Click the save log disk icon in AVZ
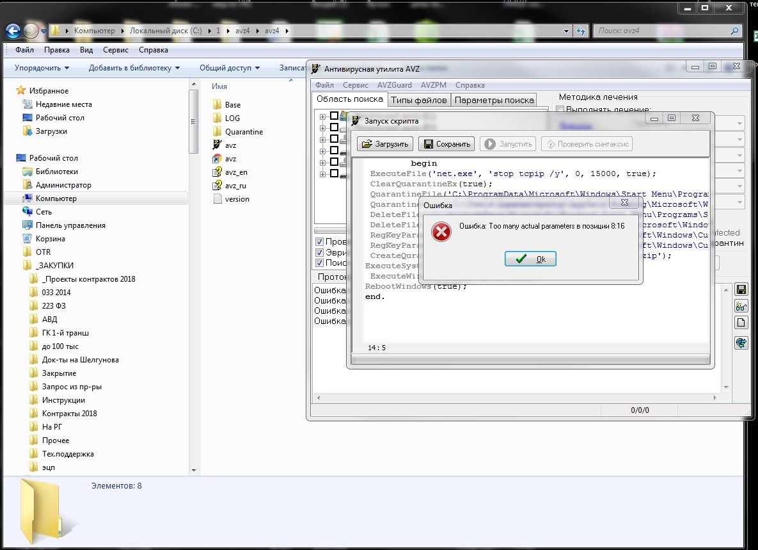This screenshot has height=550, width=758. (741, 289)
